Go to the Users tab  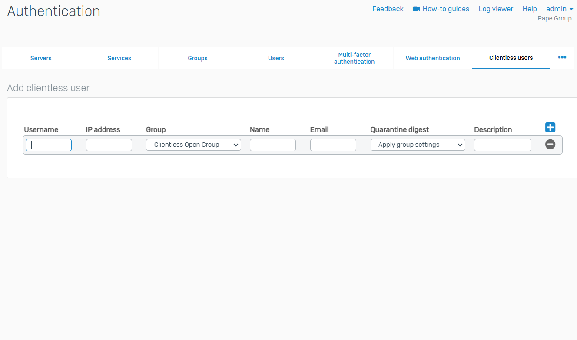pos(276,58)
